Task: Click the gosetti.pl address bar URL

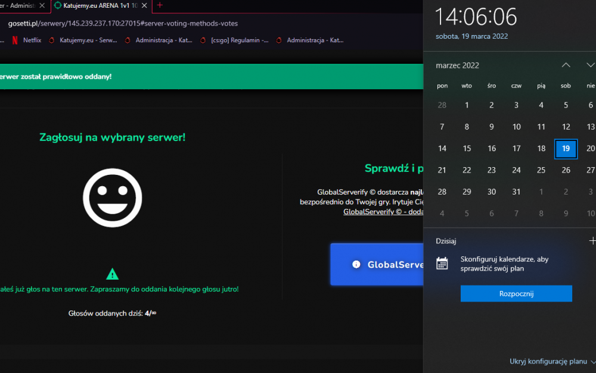Action: pyautogui.click(x=123, y=24)
